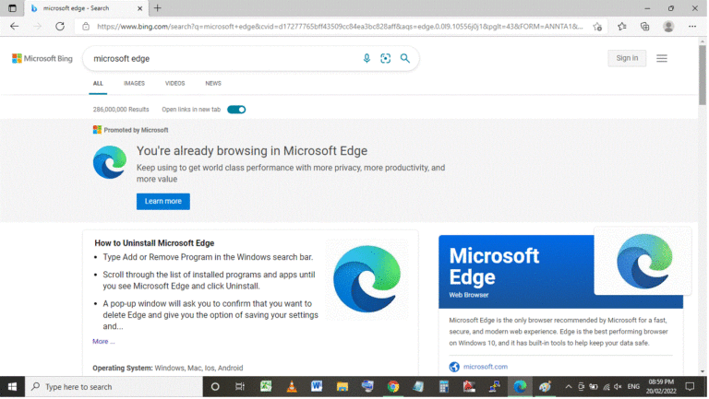The width and height of the screenshot is (709, 399).
Task: Launch Excel from the taskbar
Action: click(266, 386)
